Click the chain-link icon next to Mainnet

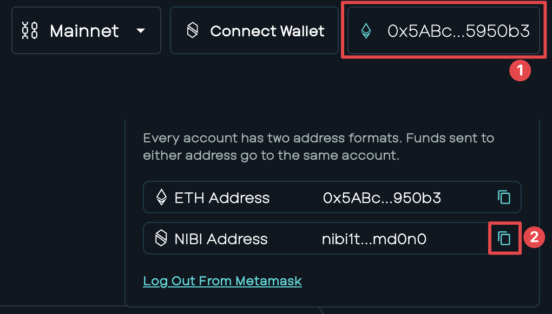(x=30, y=30)
